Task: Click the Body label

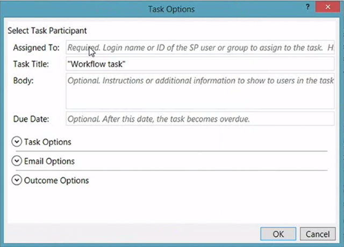Action: 23,81
